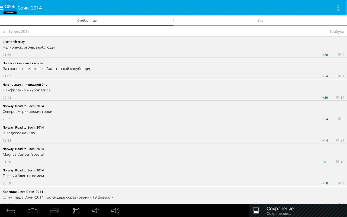Open post Первый блин не комом
347x217 pixels.
(x=173, y=175)
